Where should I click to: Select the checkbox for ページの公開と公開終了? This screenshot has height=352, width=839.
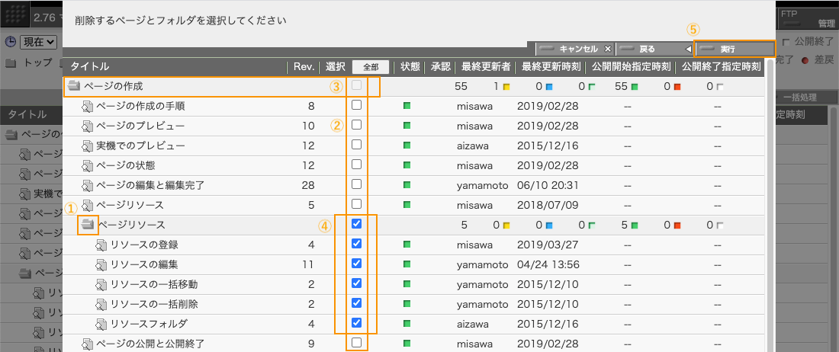(x=356, y=343)
